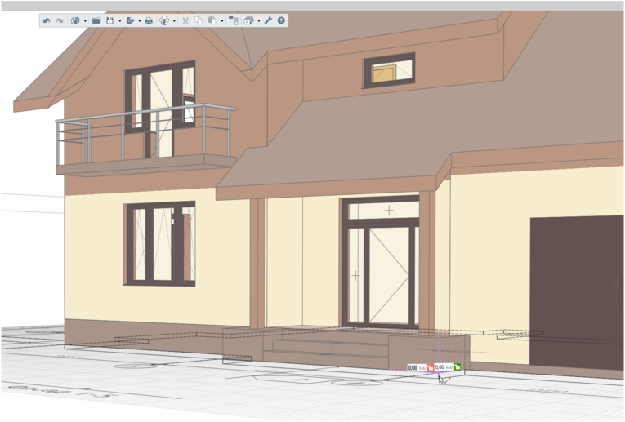Open help with the question mark icon

[x=282, y=20]
